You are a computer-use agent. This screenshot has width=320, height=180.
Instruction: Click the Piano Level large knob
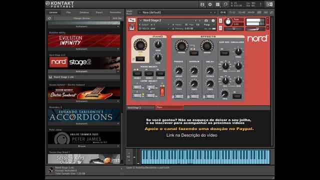point(140,44)
